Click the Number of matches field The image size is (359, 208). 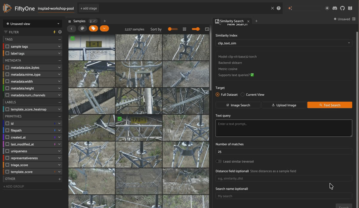tap(284, 151)
